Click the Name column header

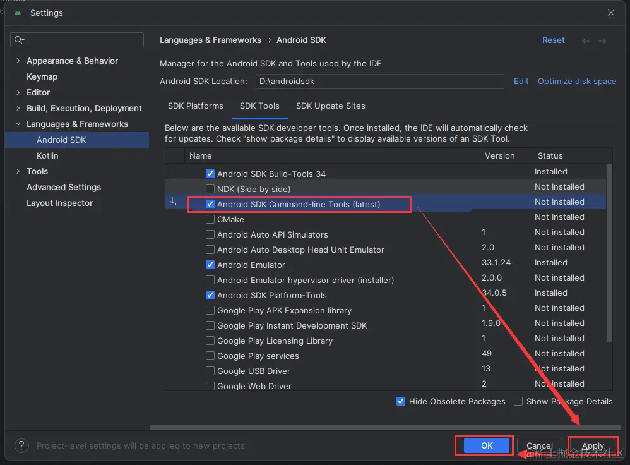point(332,155)
